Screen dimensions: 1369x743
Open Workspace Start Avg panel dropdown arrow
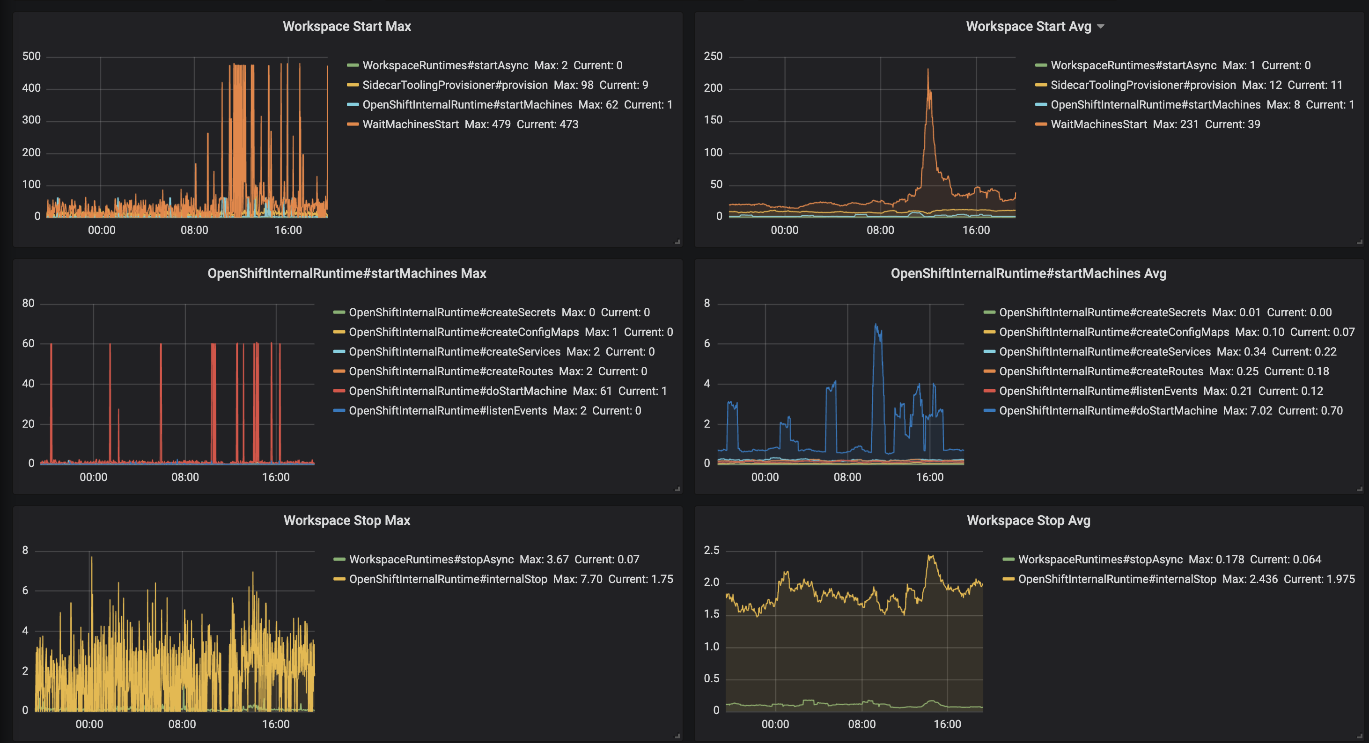[x=1101, y=27]
